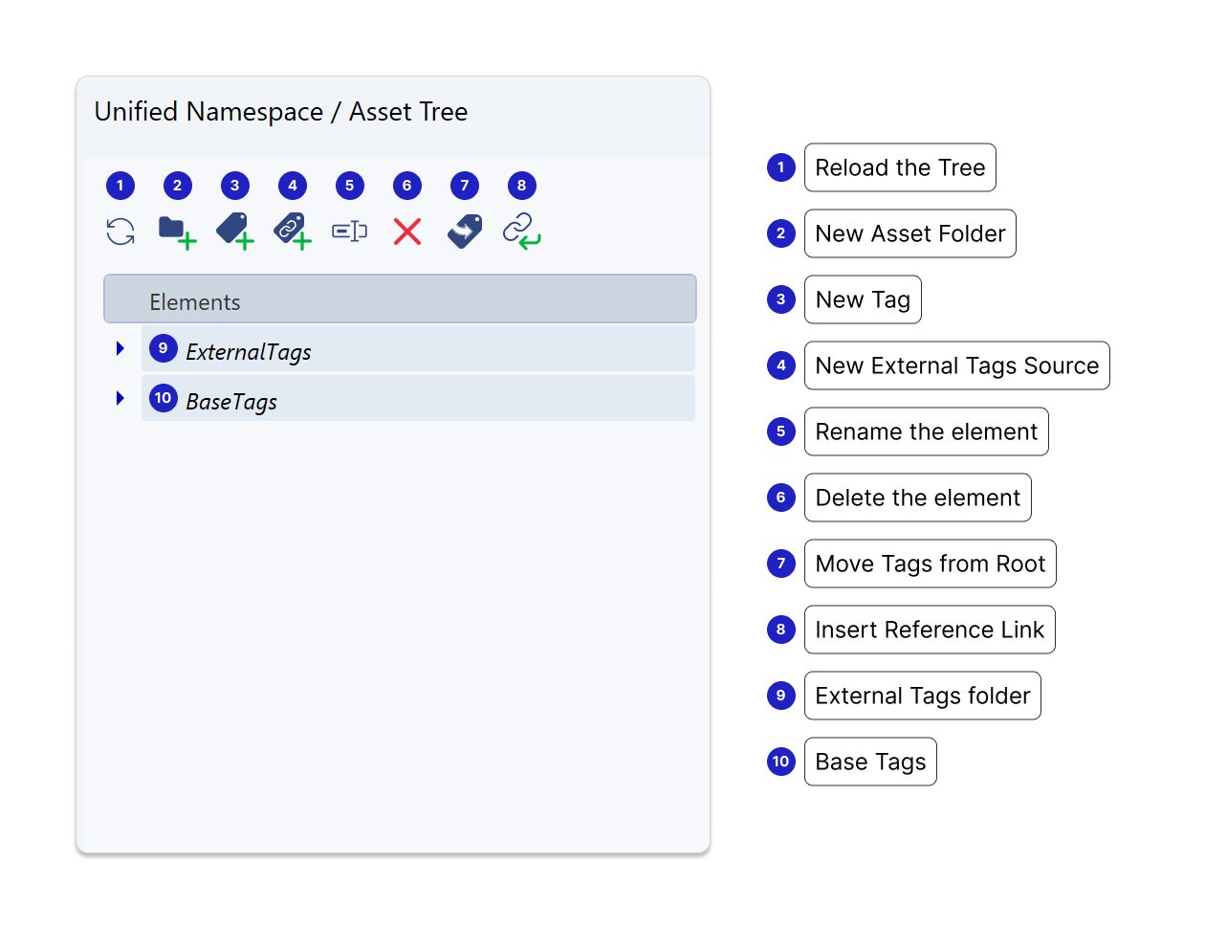Image resolution: width=1205 pixels, height=929 pixels.
Task: Click the 'New Asset Folder' legend label
Action: click(x=909, y=234)
